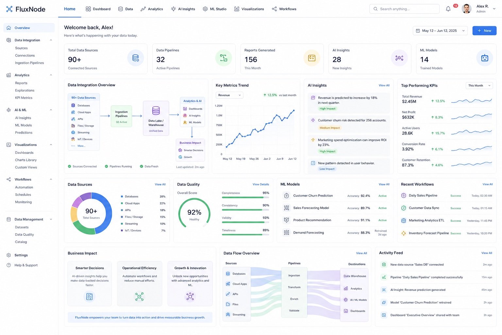
Task: Click Daily Sales Pipeline workflow icon
Action: coord(404,196)
